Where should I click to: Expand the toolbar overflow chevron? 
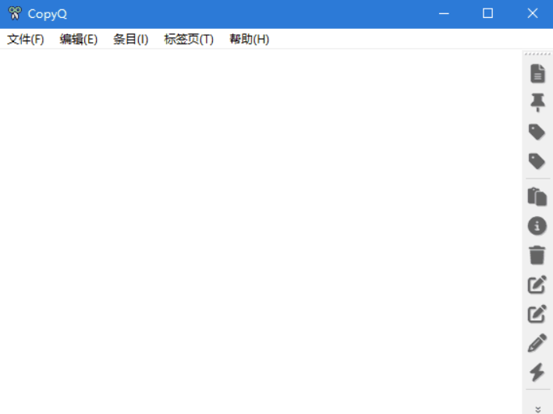[x=537, y=408]
